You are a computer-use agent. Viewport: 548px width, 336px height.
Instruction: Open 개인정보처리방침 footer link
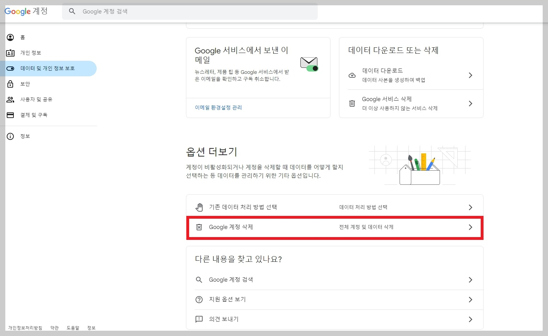point(25,328)
